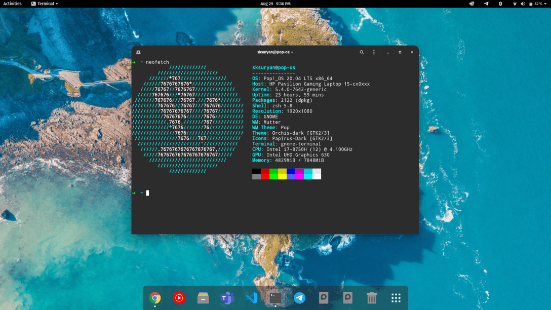Click the Telegram tray indicator
551x310 pixels.
pos(486,4)
